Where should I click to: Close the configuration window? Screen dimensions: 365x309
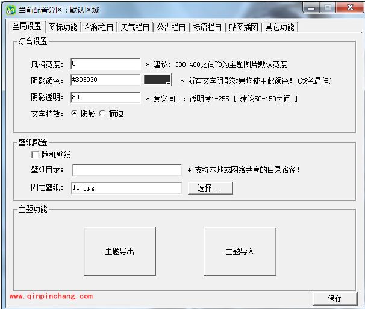click(350, 7)
